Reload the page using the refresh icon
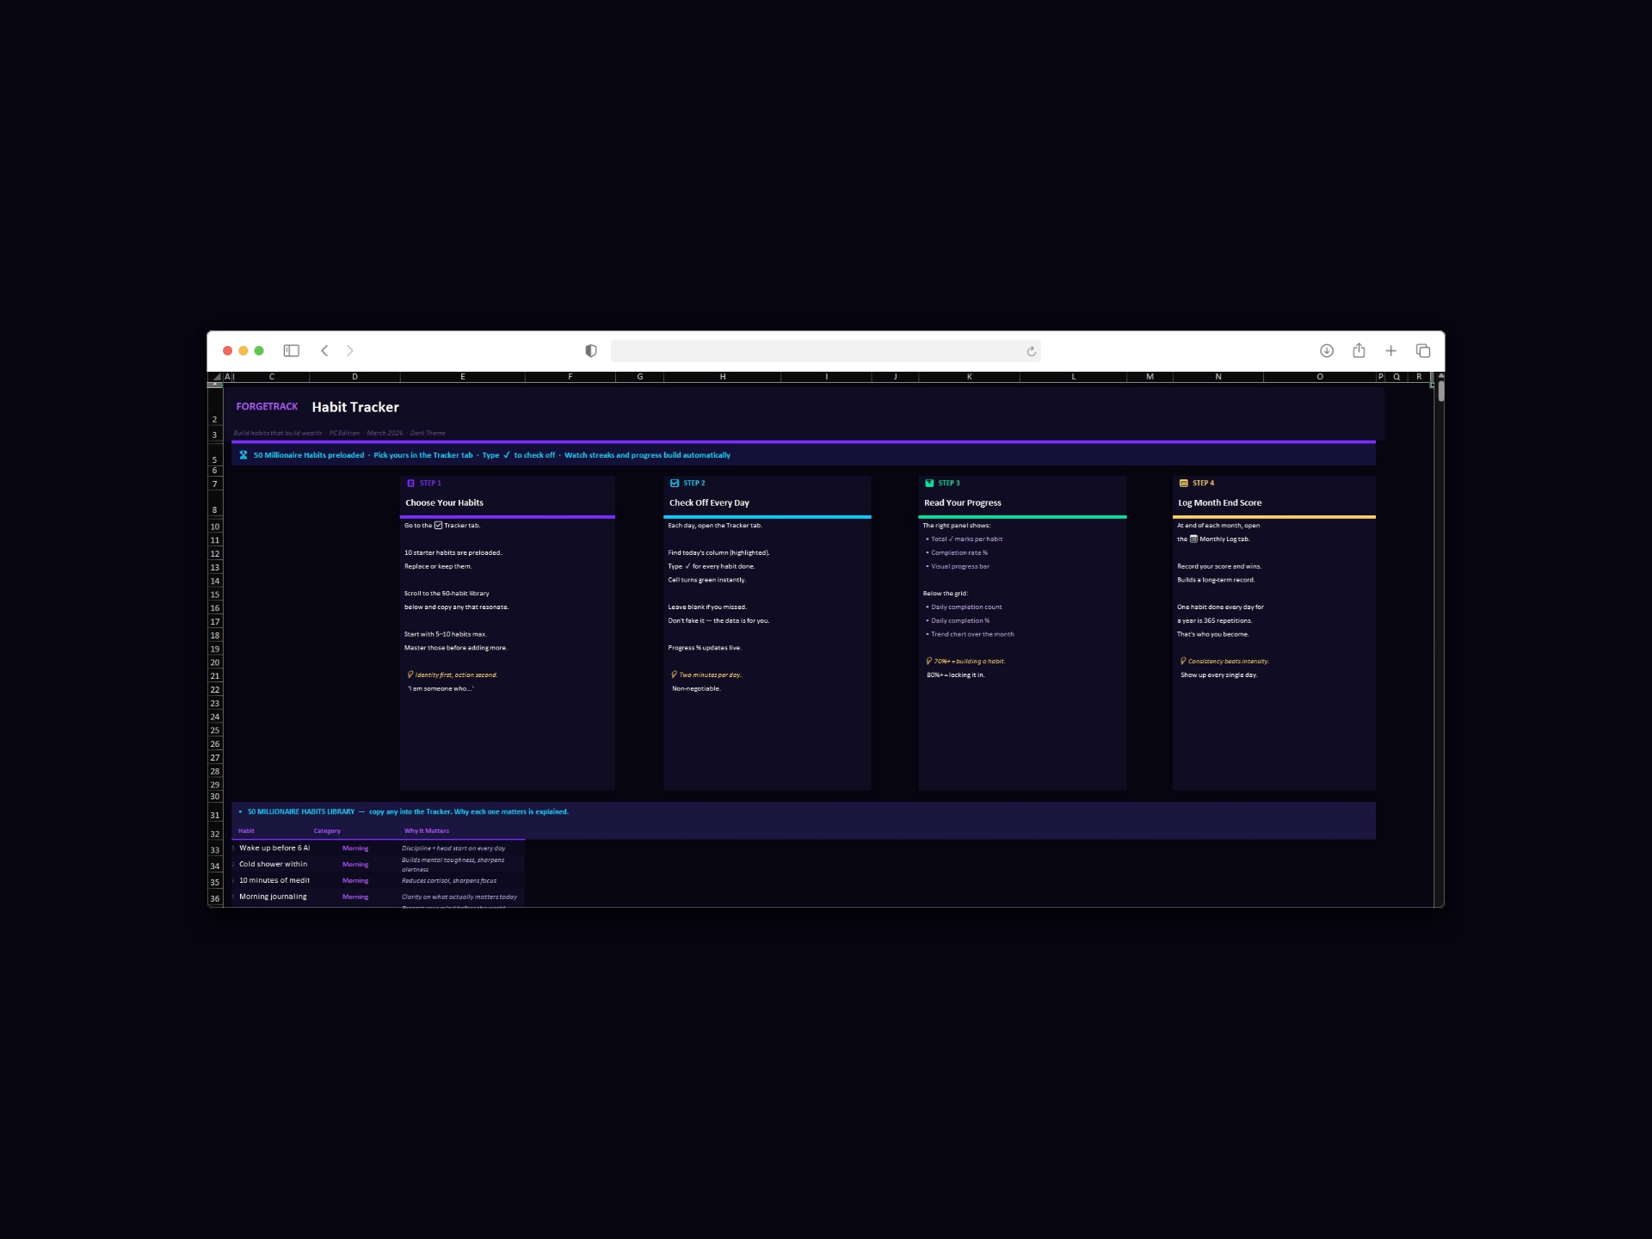The image size is (1652, 1239). pos(1031,351)
